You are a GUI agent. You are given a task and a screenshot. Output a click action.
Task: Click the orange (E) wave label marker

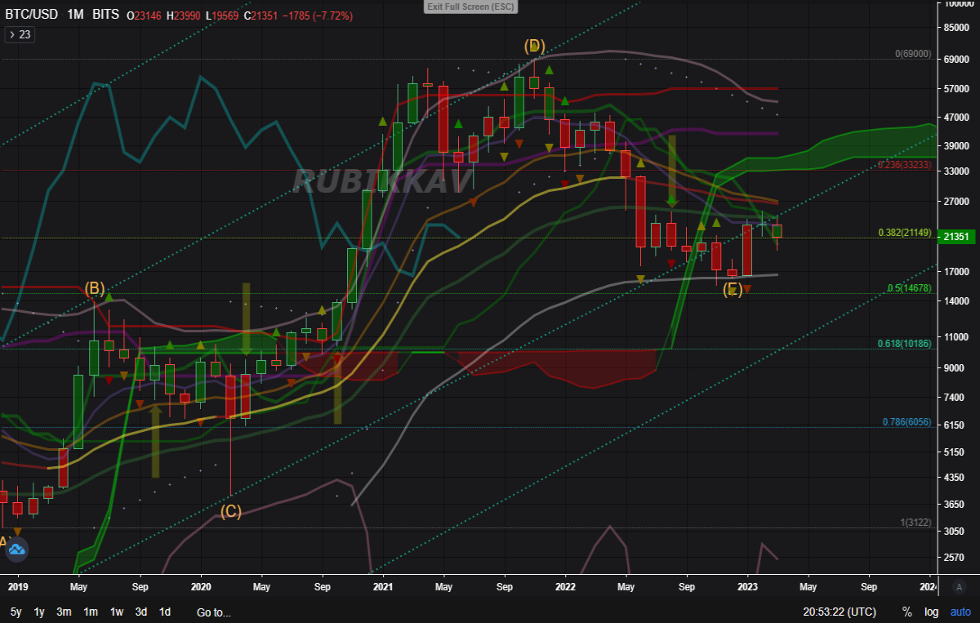[x=733, y=289]
